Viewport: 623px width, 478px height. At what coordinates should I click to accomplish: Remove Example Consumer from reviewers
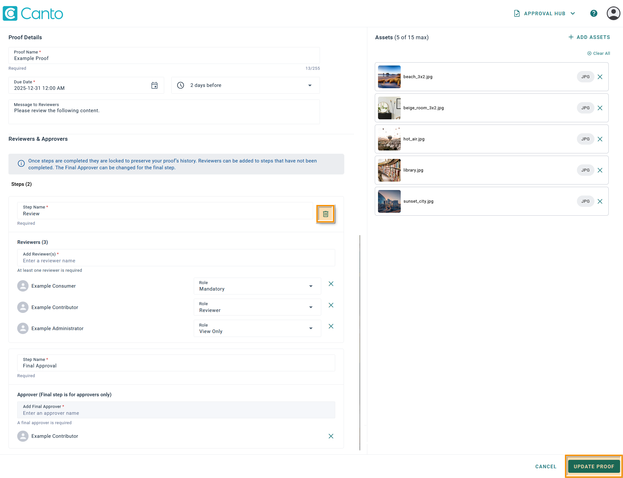[x=331, y=284]
